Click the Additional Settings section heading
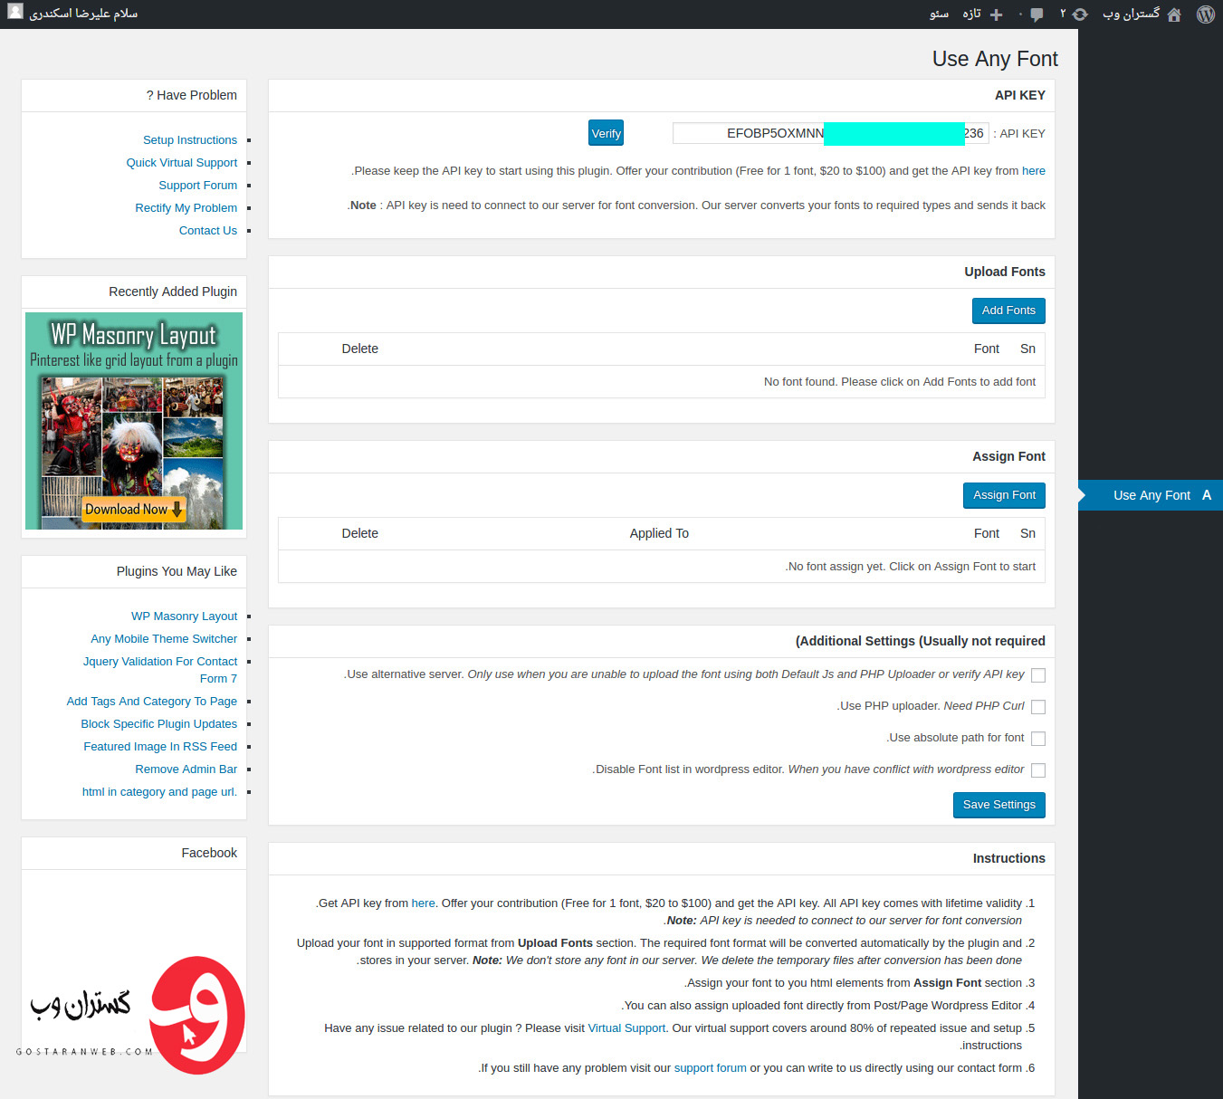 [920, 641]
